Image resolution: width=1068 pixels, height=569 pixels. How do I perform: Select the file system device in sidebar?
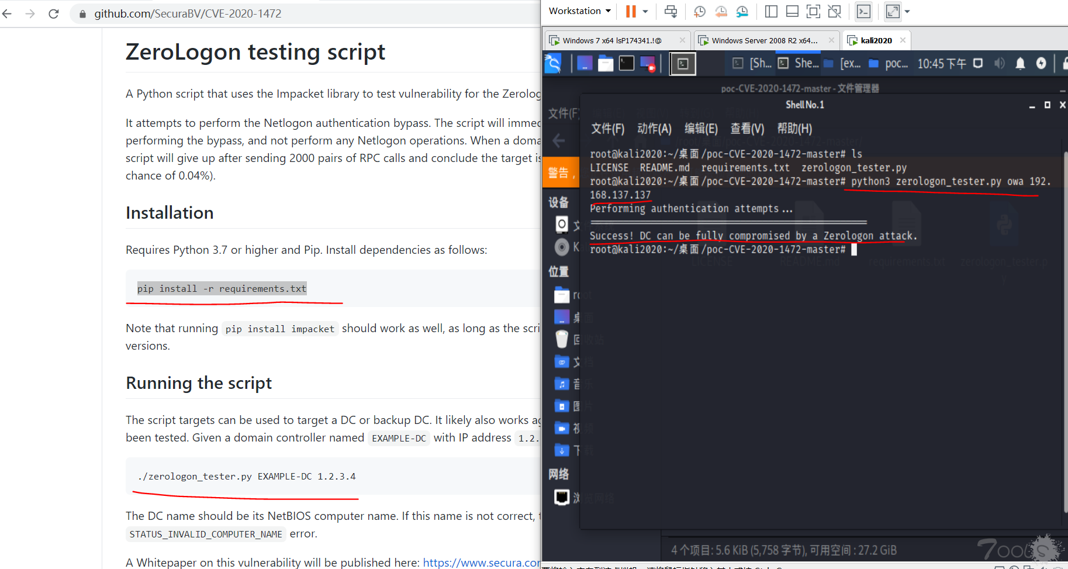click(562, 224)
